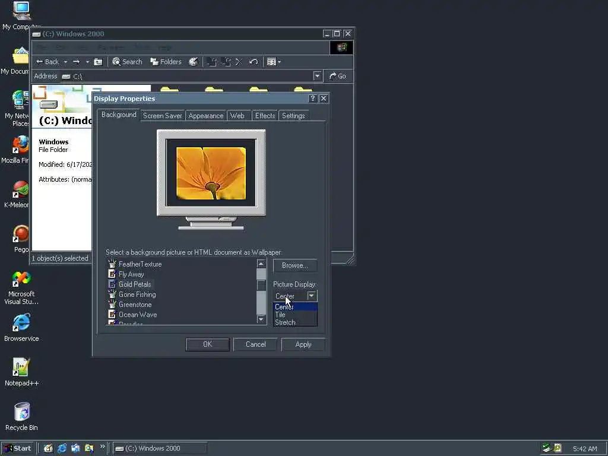Image resolution: width=608 pixels, height=456 pixels.
Task: Click the Browse... button
Action: coord(295,265)
